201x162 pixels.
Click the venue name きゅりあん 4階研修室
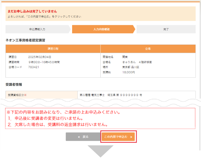coord(137,62)
